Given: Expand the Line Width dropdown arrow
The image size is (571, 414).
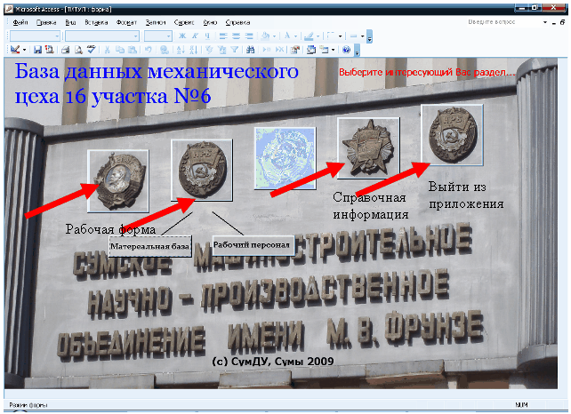Looking at the screenshot, I should [x=362, y=36].
